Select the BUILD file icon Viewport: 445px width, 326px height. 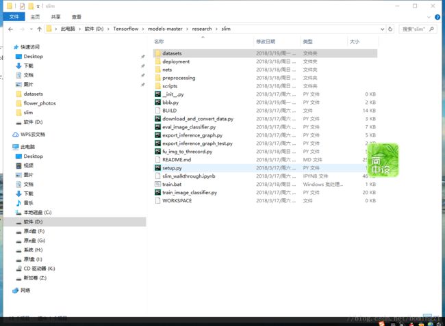point(157,111)
